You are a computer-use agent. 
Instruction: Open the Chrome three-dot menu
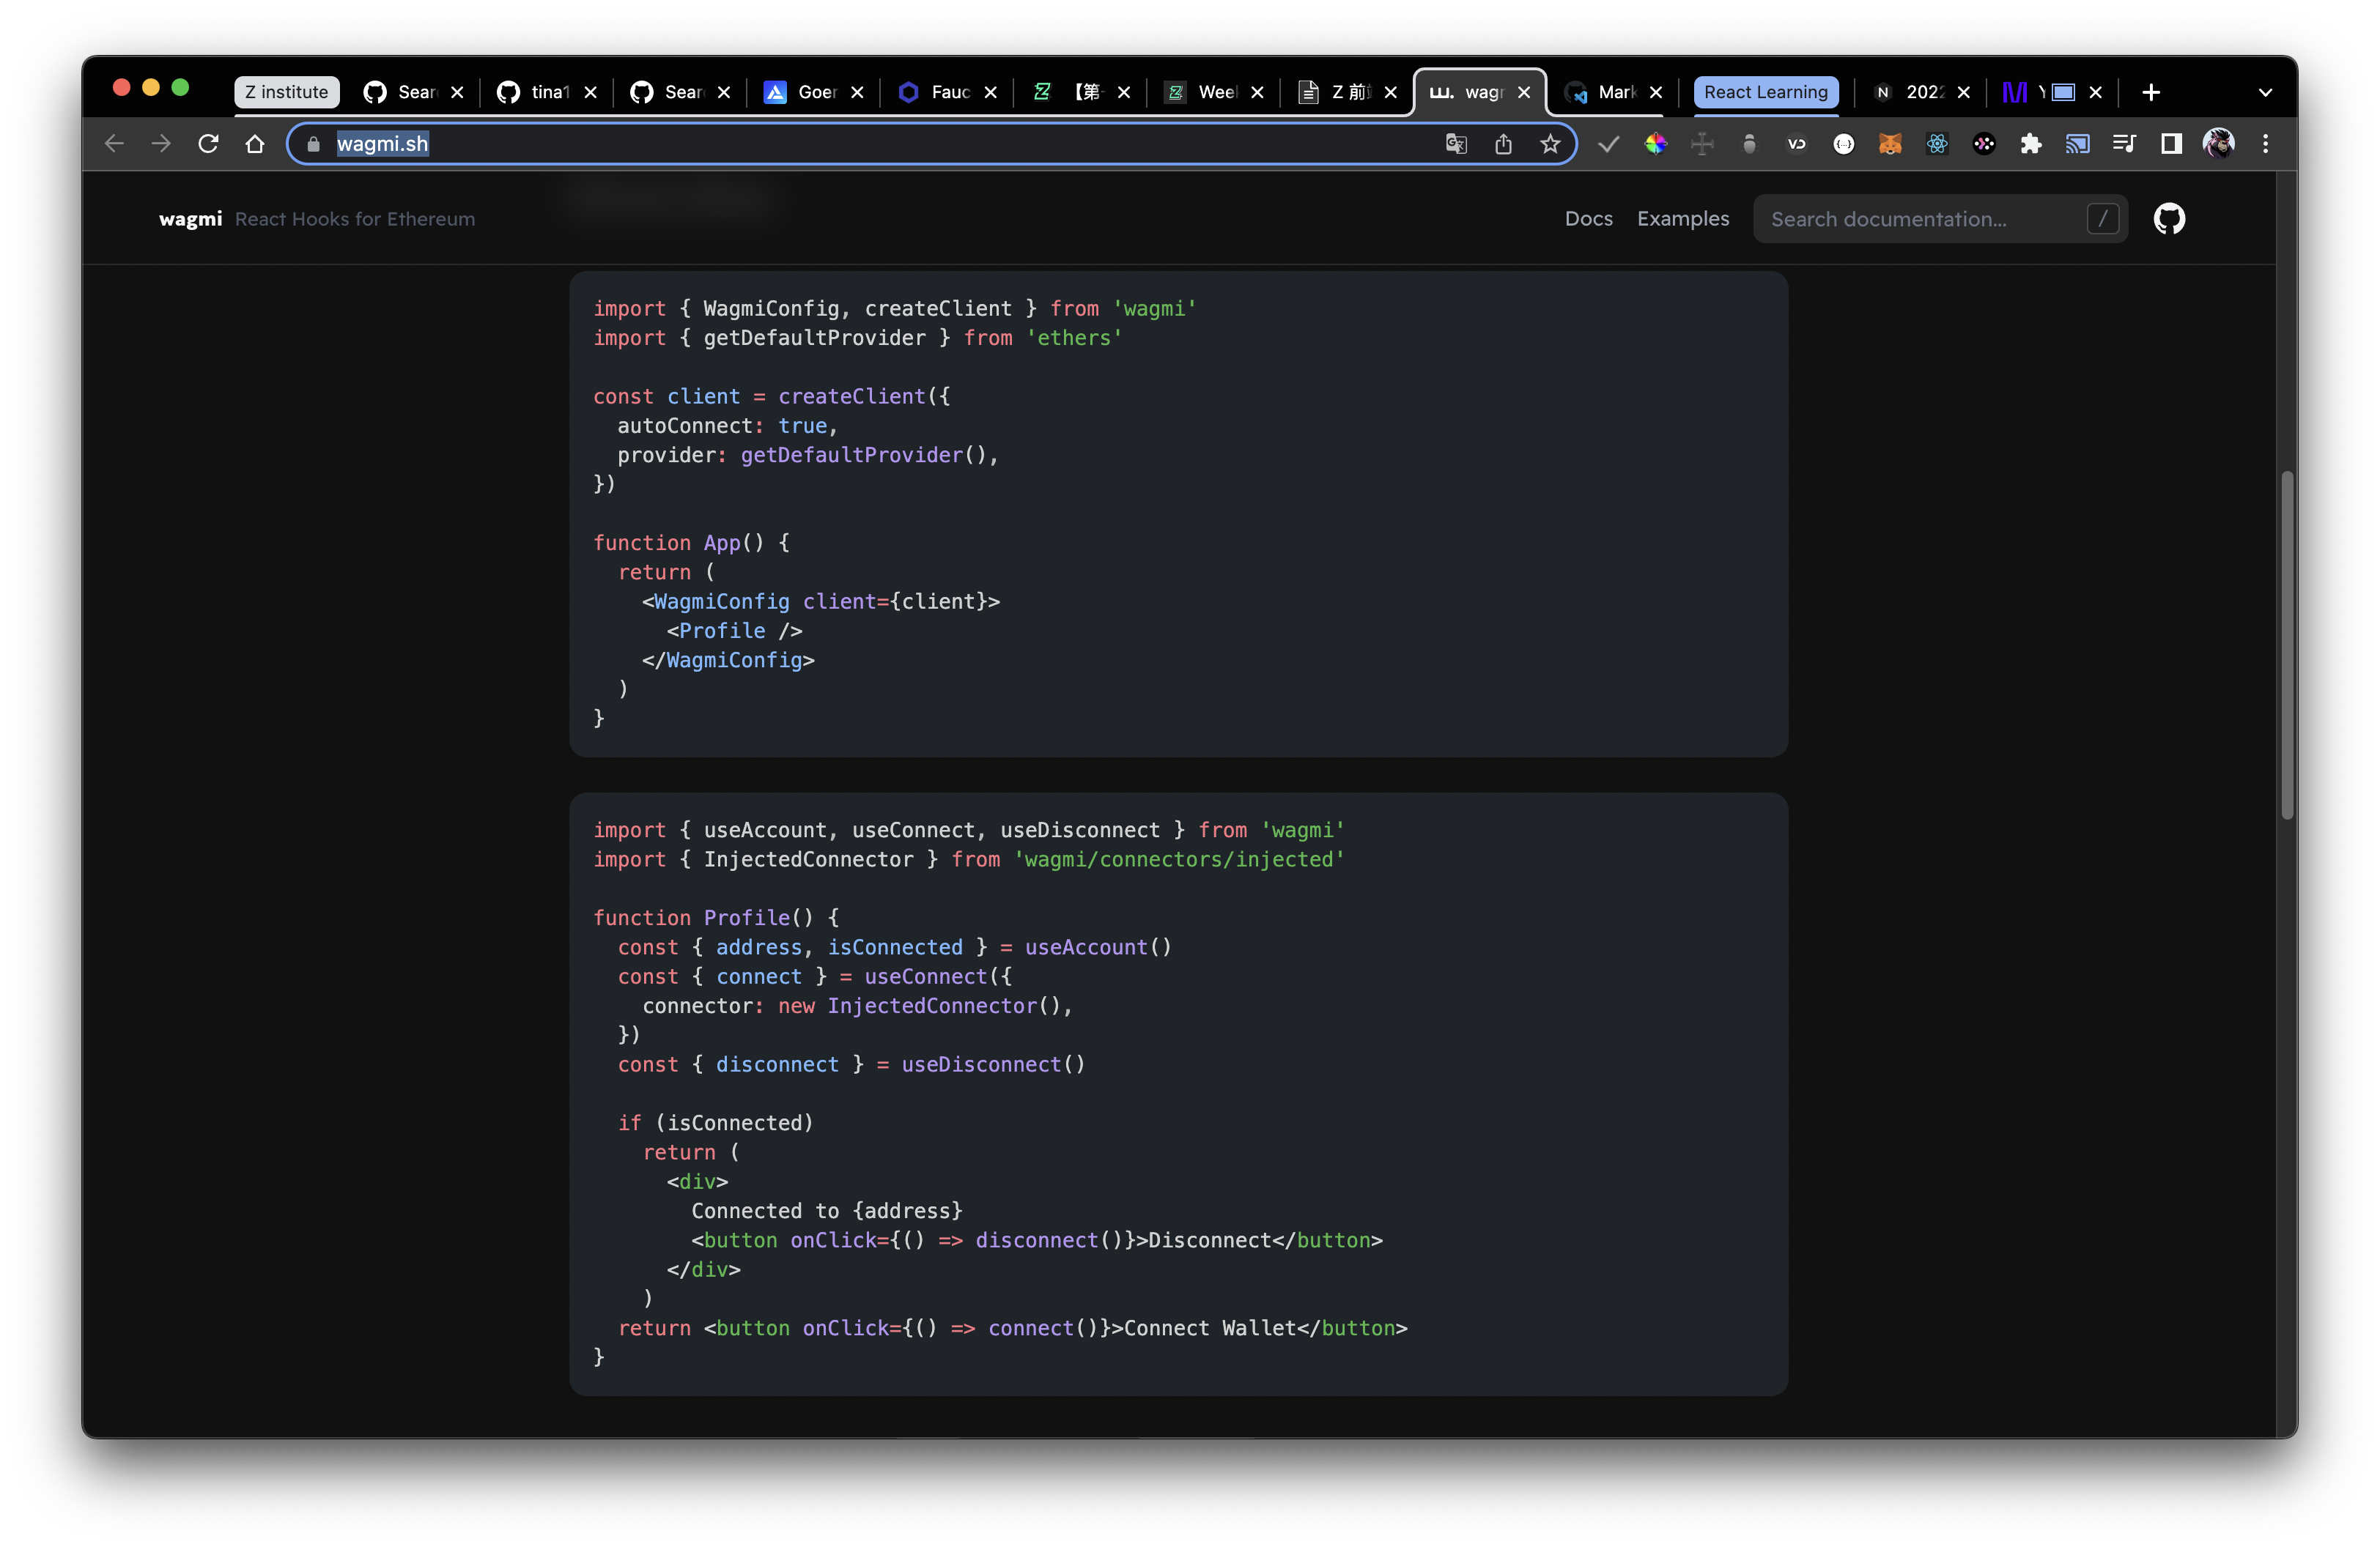(x=2265, y=144)
